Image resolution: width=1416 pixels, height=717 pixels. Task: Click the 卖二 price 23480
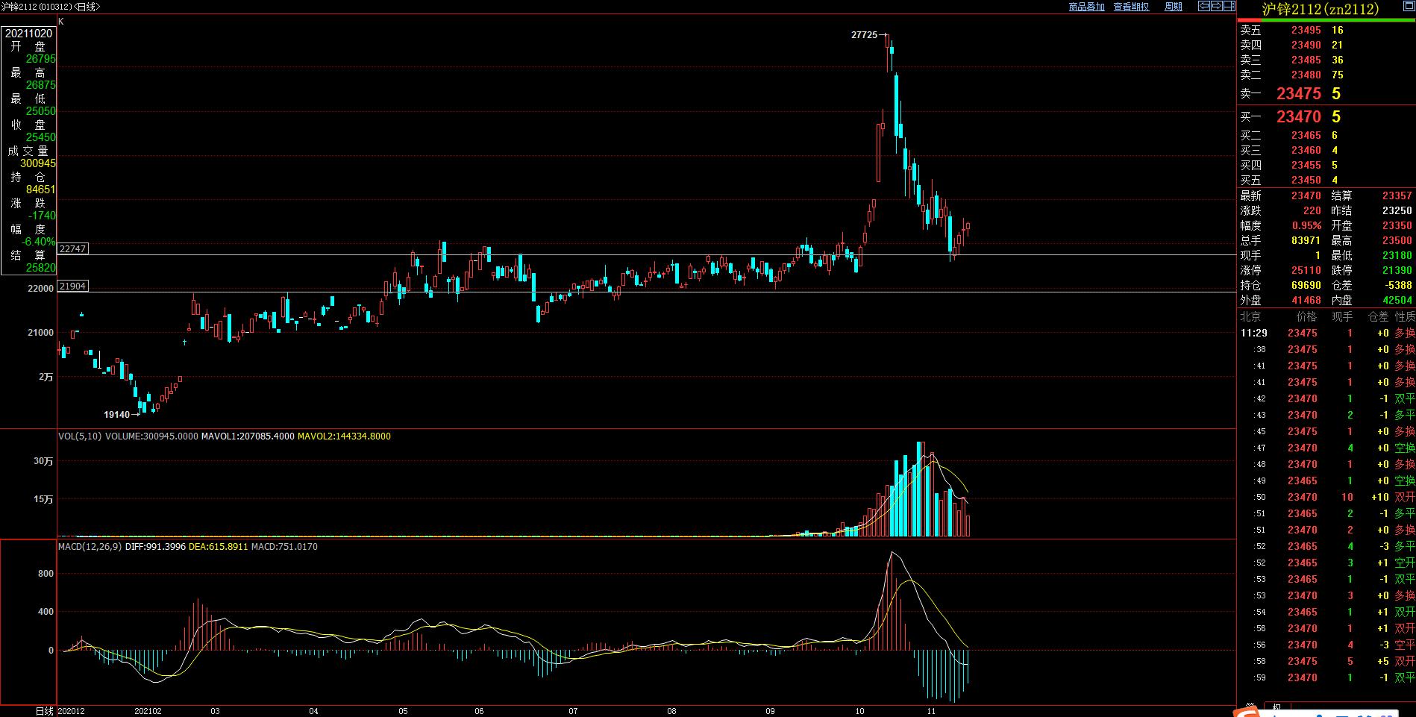(1306, 75)
